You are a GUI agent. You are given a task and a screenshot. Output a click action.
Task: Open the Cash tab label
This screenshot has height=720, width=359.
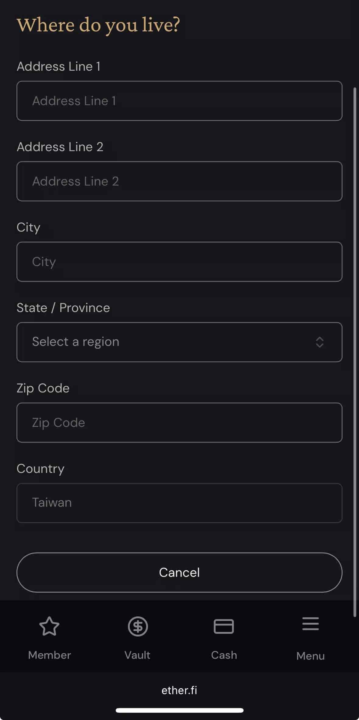pyautogui.click(x=224, y=655)
